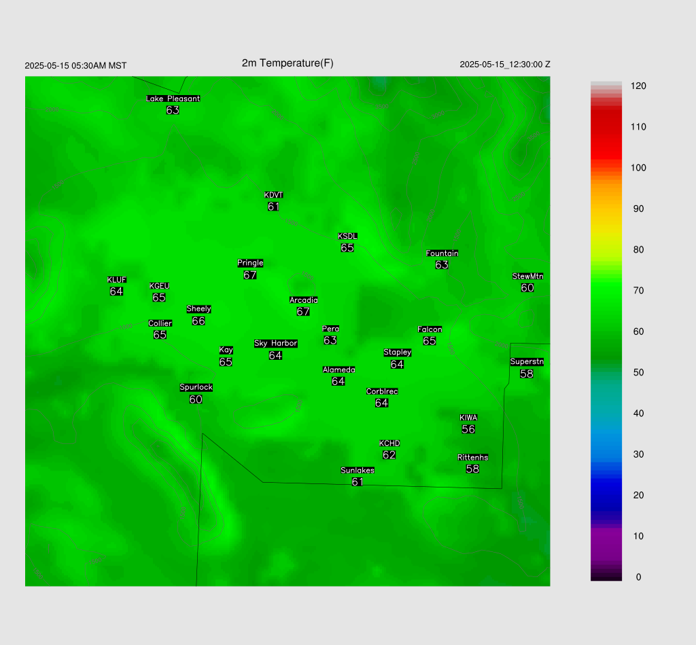Screen dimensions: 696x645
Task: Click the StewMtn station label
Action: pyautogui.click(x=527, y=276)
